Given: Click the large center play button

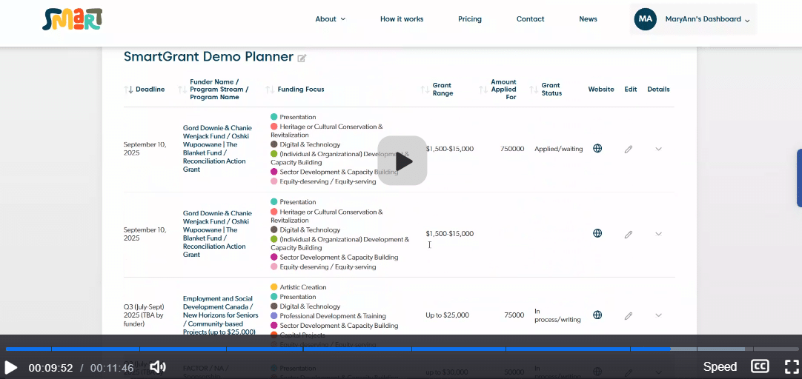Looking at the screenshot, I should click(402, 161).
